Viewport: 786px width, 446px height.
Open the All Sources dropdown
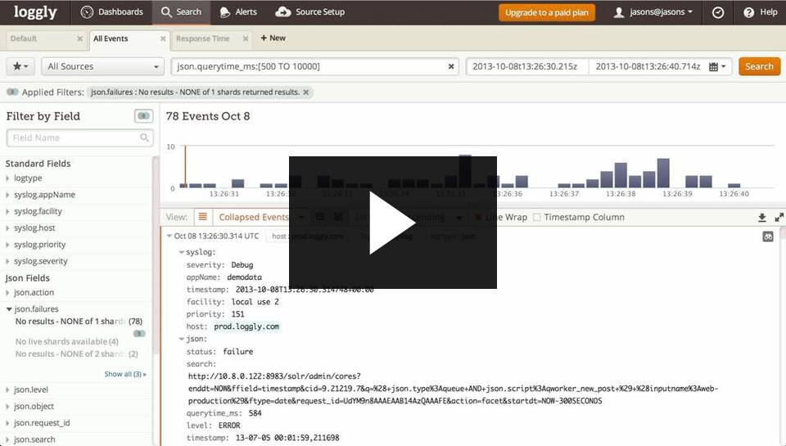click(103, 66)
